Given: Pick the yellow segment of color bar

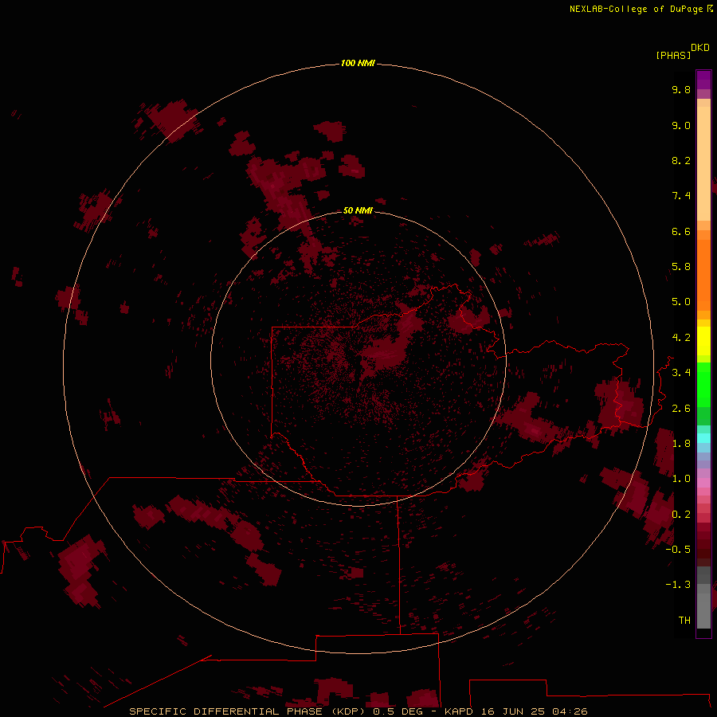Looking at the screenshot, I should click(703, 341).
